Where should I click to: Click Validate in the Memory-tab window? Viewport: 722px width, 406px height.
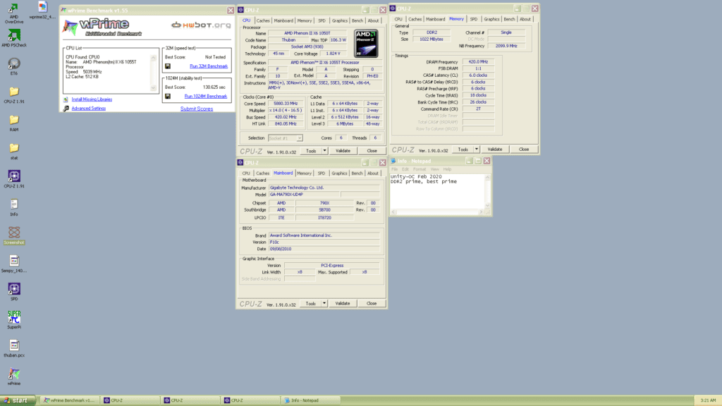[x=494, y=149]
